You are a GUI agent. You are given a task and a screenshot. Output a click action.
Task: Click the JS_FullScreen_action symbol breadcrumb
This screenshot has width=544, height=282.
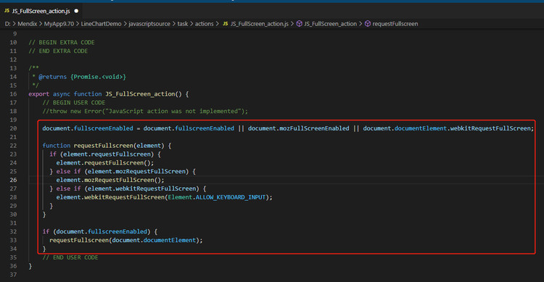pyautogui.click(x=330, y=24)
